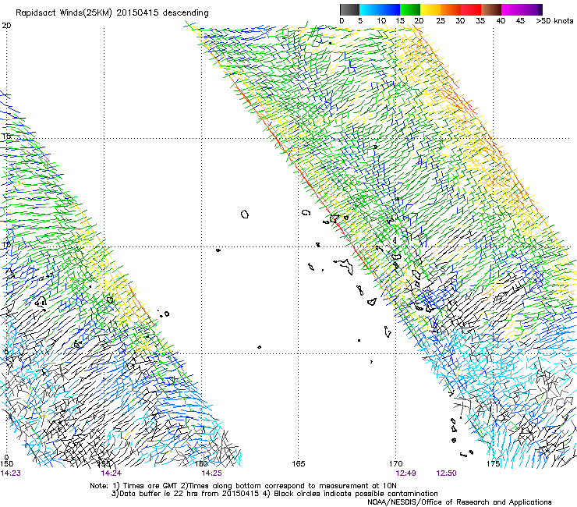Click the note line '3)Data buffer is 22 hrs'
577x507 pixels.
pos(274,494)
